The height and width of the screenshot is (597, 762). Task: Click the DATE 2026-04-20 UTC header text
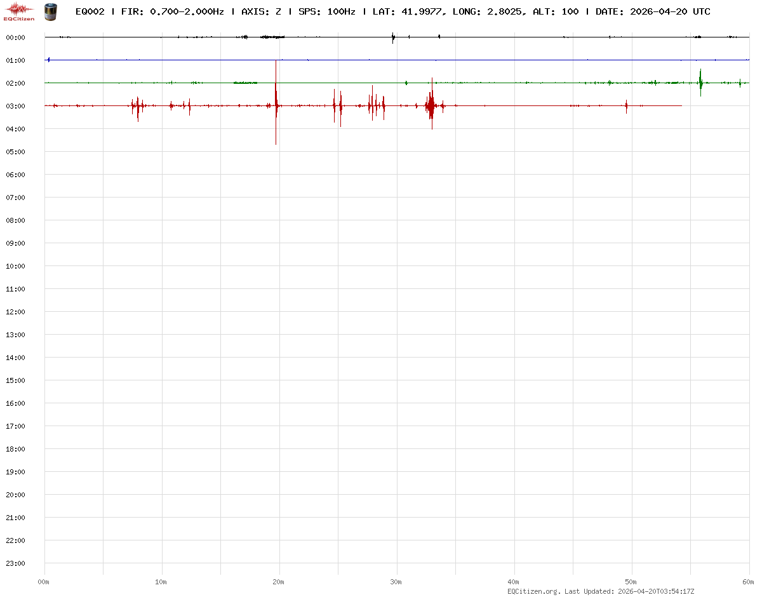coord(653,11)
